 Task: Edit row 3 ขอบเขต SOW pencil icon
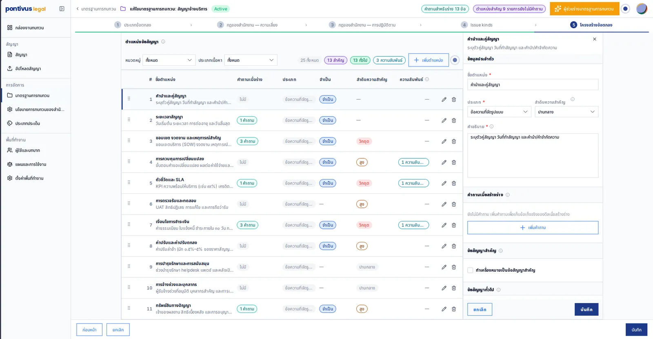(x=444, y=141)
